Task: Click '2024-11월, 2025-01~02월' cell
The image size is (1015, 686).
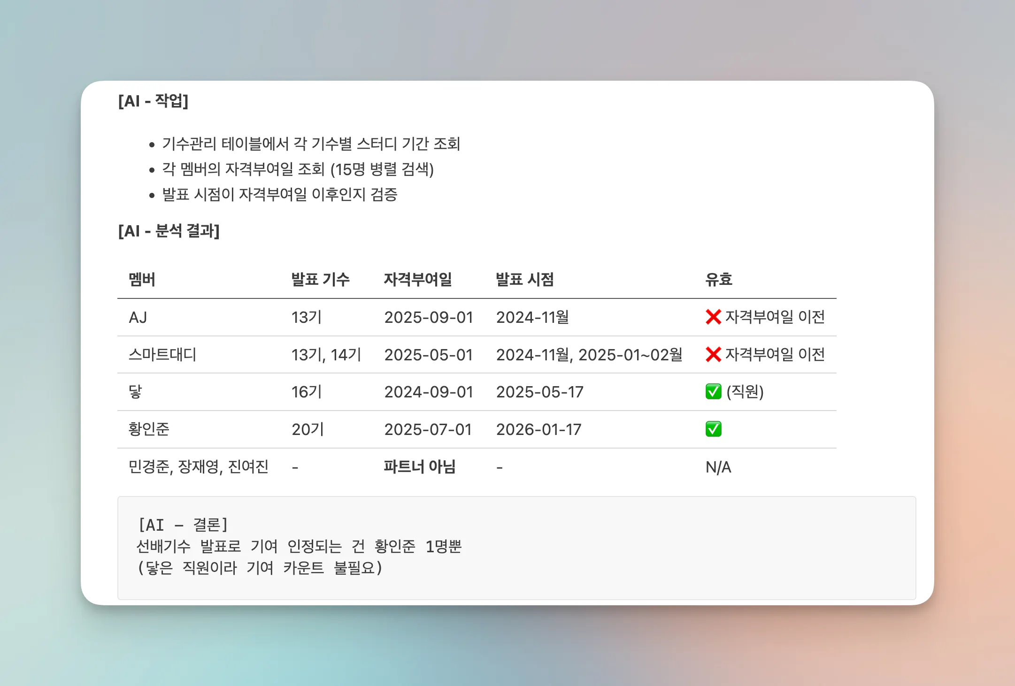Action: pyautogui.click(x=589, y=355)
